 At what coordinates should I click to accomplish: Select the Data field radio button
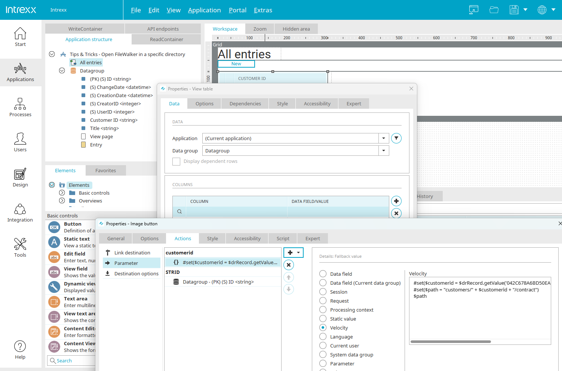point(323,273)
